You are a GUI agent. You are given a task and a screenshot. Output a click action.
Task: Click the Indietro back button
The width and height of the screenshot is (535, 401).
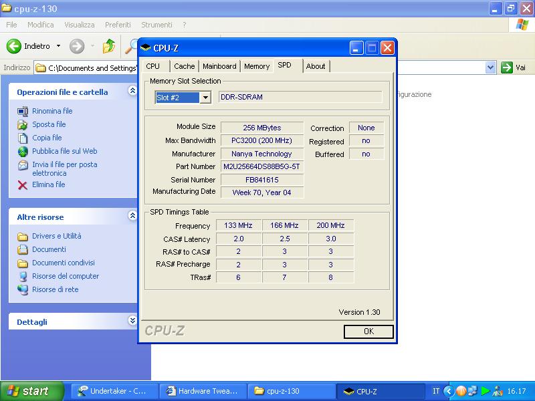pos(28,46)
